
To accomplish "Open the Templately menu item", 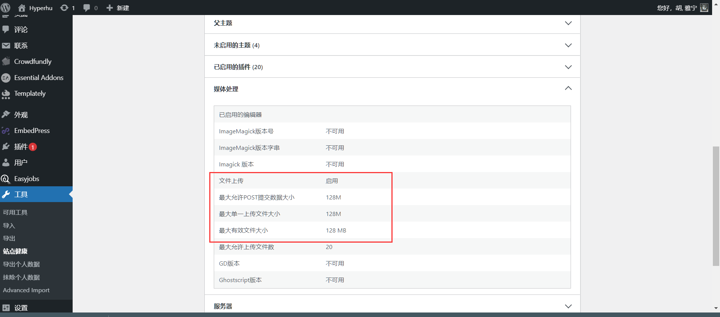I will 30,94.
